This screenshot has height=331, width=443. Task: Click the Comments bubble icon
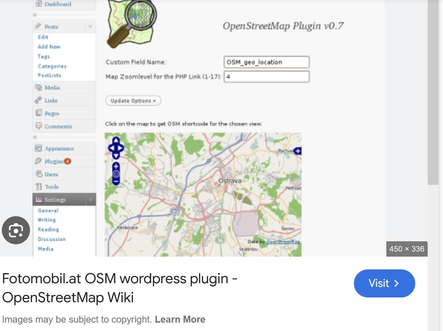pos(38,126)
